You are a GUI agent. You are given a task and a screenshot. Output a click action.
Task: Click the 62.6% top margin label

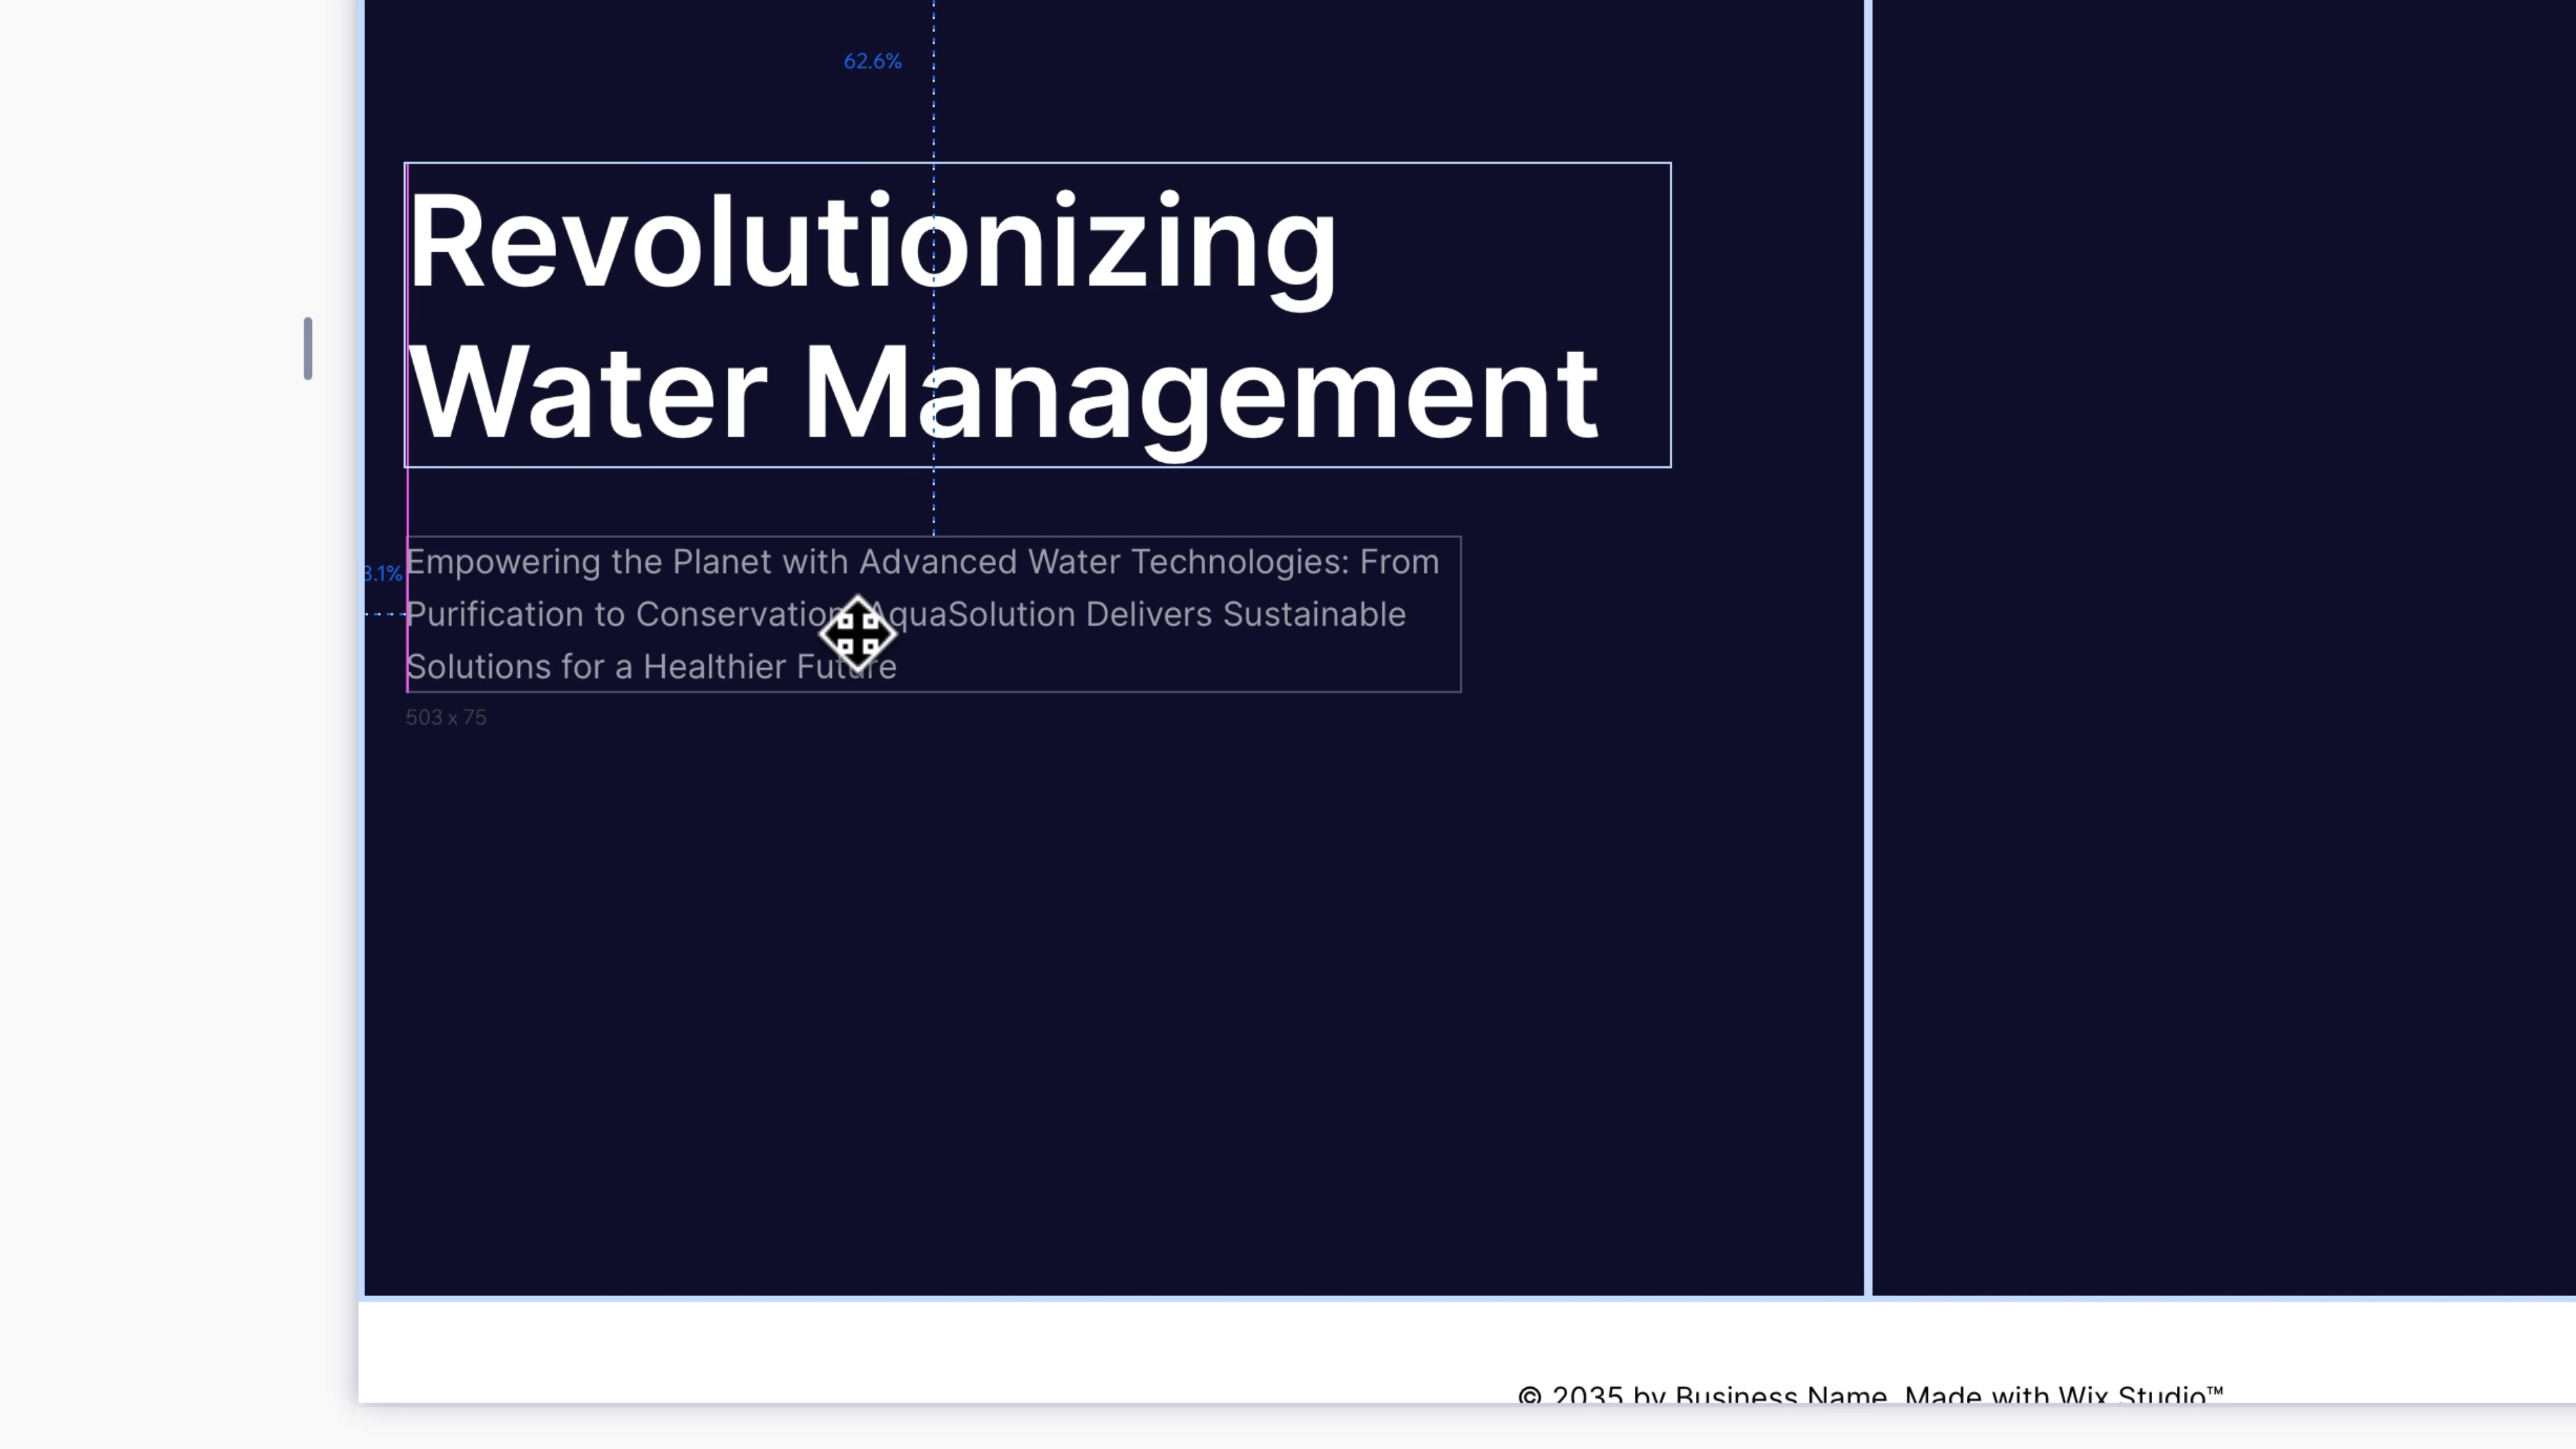pos(872,62)
